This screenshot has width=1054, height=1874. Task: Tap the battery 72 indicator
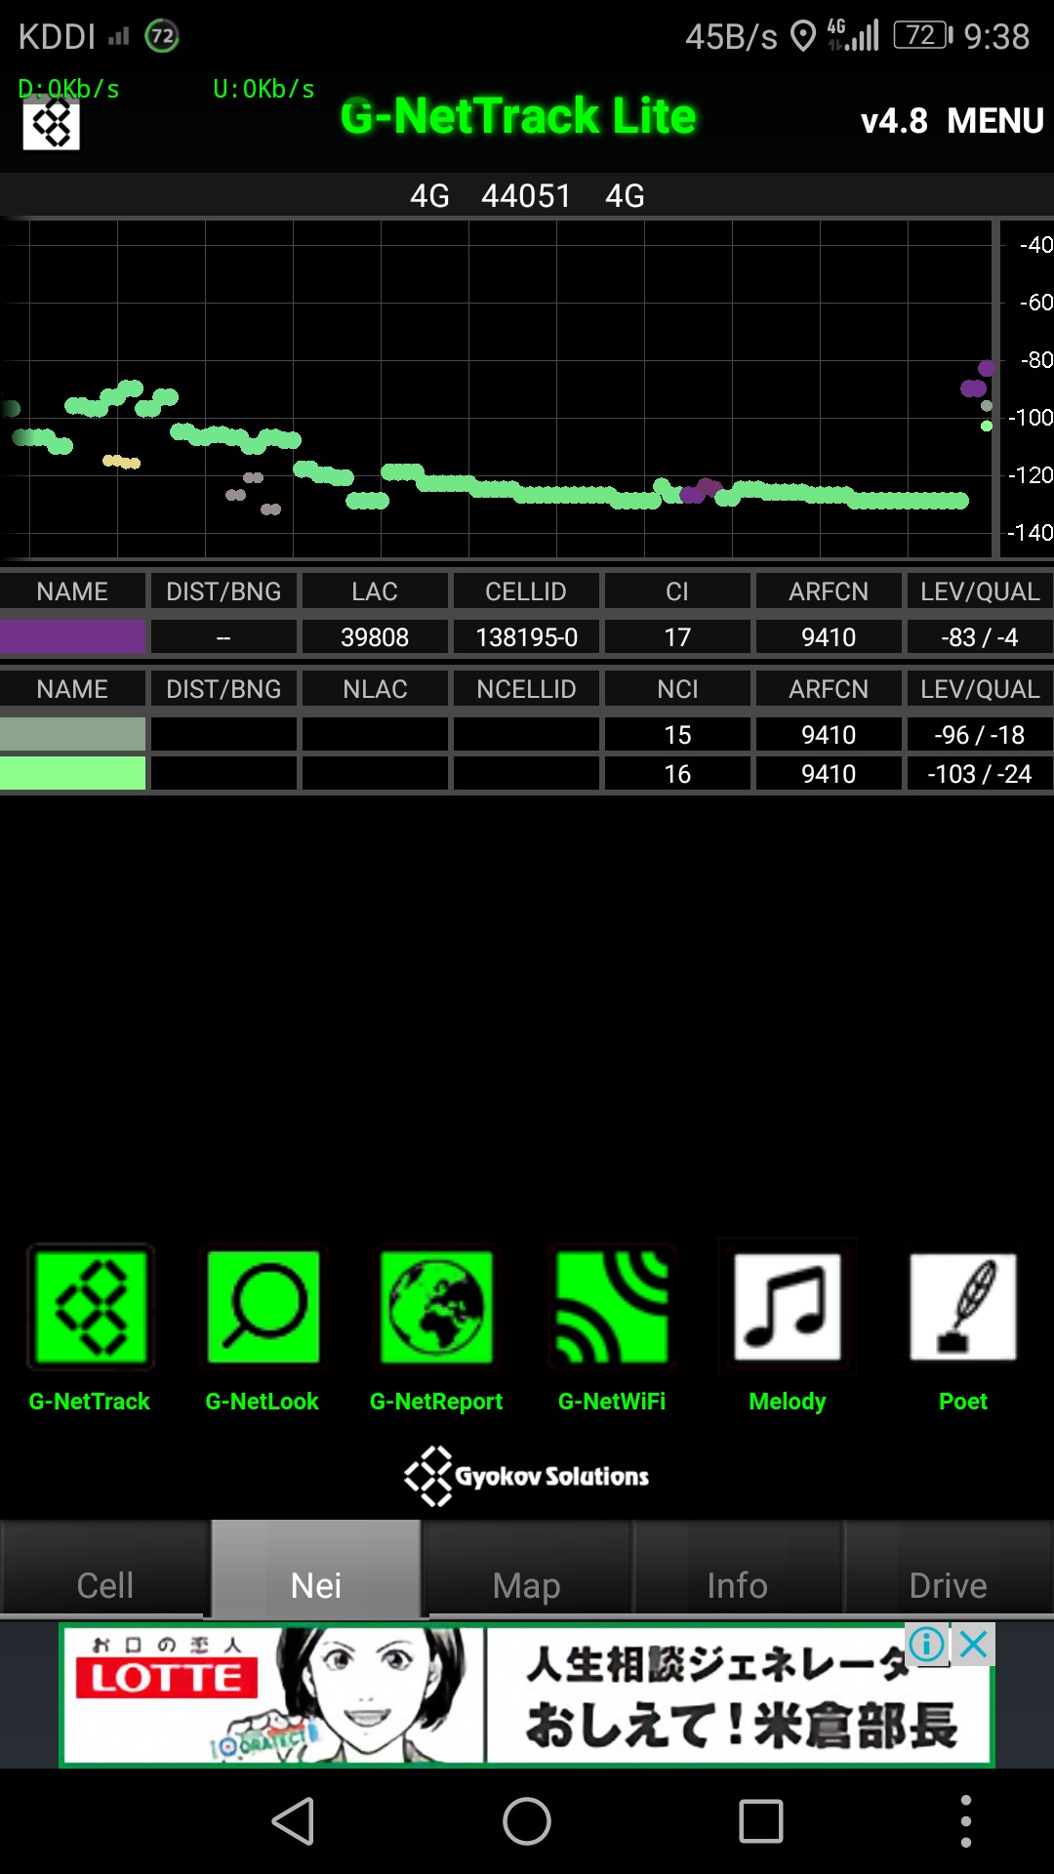point(923,36)
